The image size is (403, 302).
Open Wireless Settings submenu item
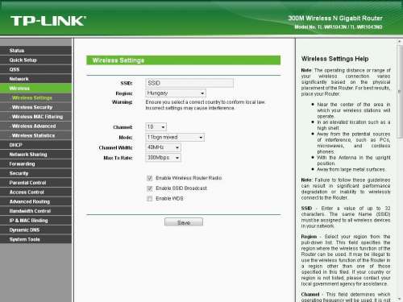(35, 97)
